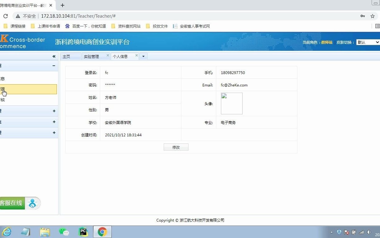Viewport: 380px width, 238px height.
Task: Click the broken avatar image placeholder
Action: pyautogui.click(x=231, y=103)
